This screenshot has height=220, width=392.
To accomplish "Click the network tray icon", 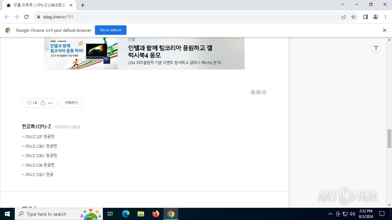I will click(x=345, y=214).
